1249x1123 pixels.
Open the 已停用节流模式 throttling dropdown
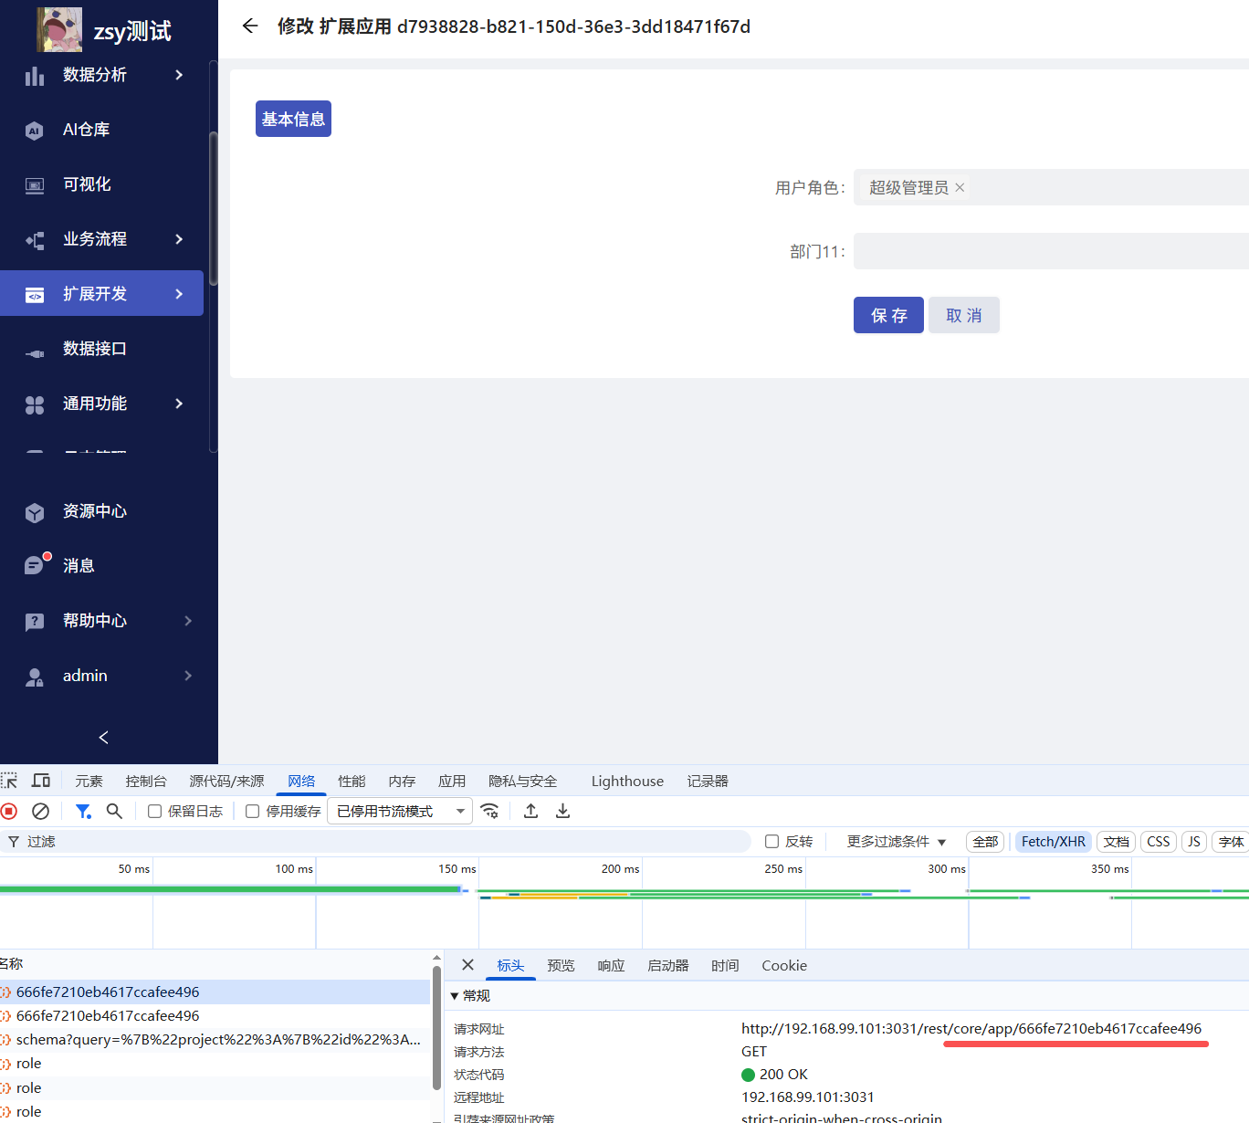pyautogui.click(x=401, y=811)
